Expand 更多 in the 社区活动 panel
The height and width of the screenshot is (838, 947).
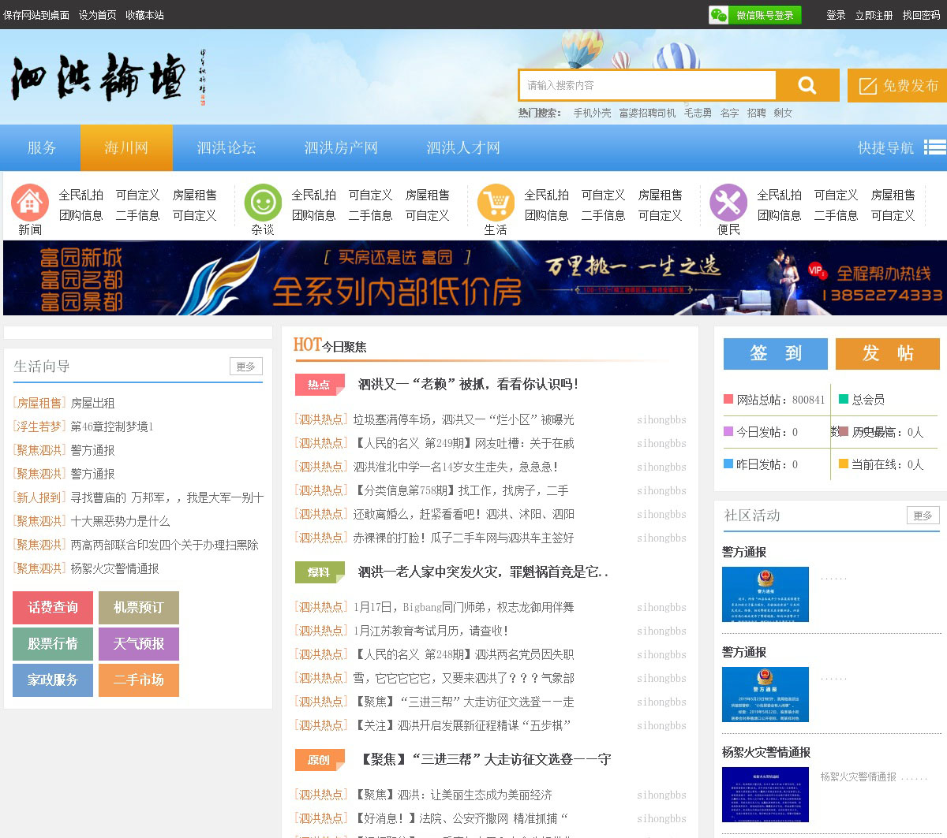point(923,516)
